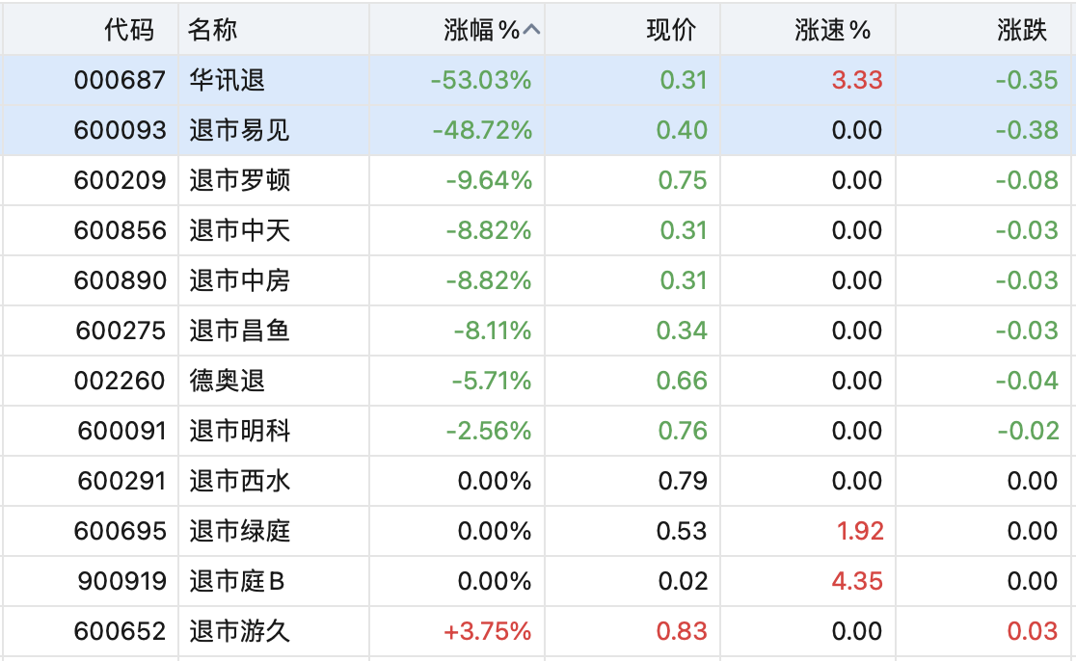
Task: Open the 退市庭B stock entry
Action: (x=237, y=581)
